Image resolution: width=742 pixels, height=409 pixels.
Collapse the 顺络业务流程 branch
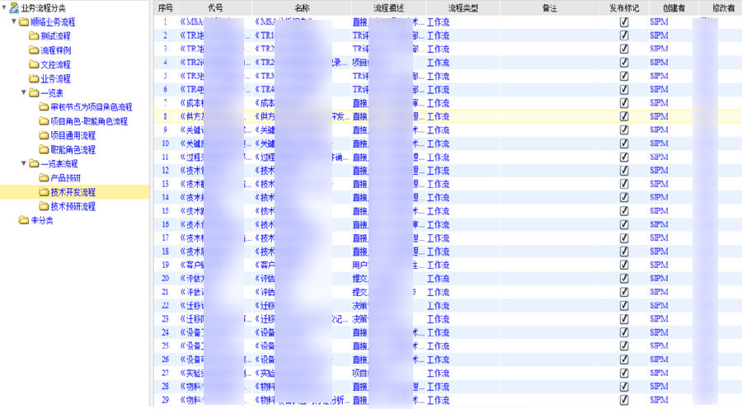click(x=14, y=21)
